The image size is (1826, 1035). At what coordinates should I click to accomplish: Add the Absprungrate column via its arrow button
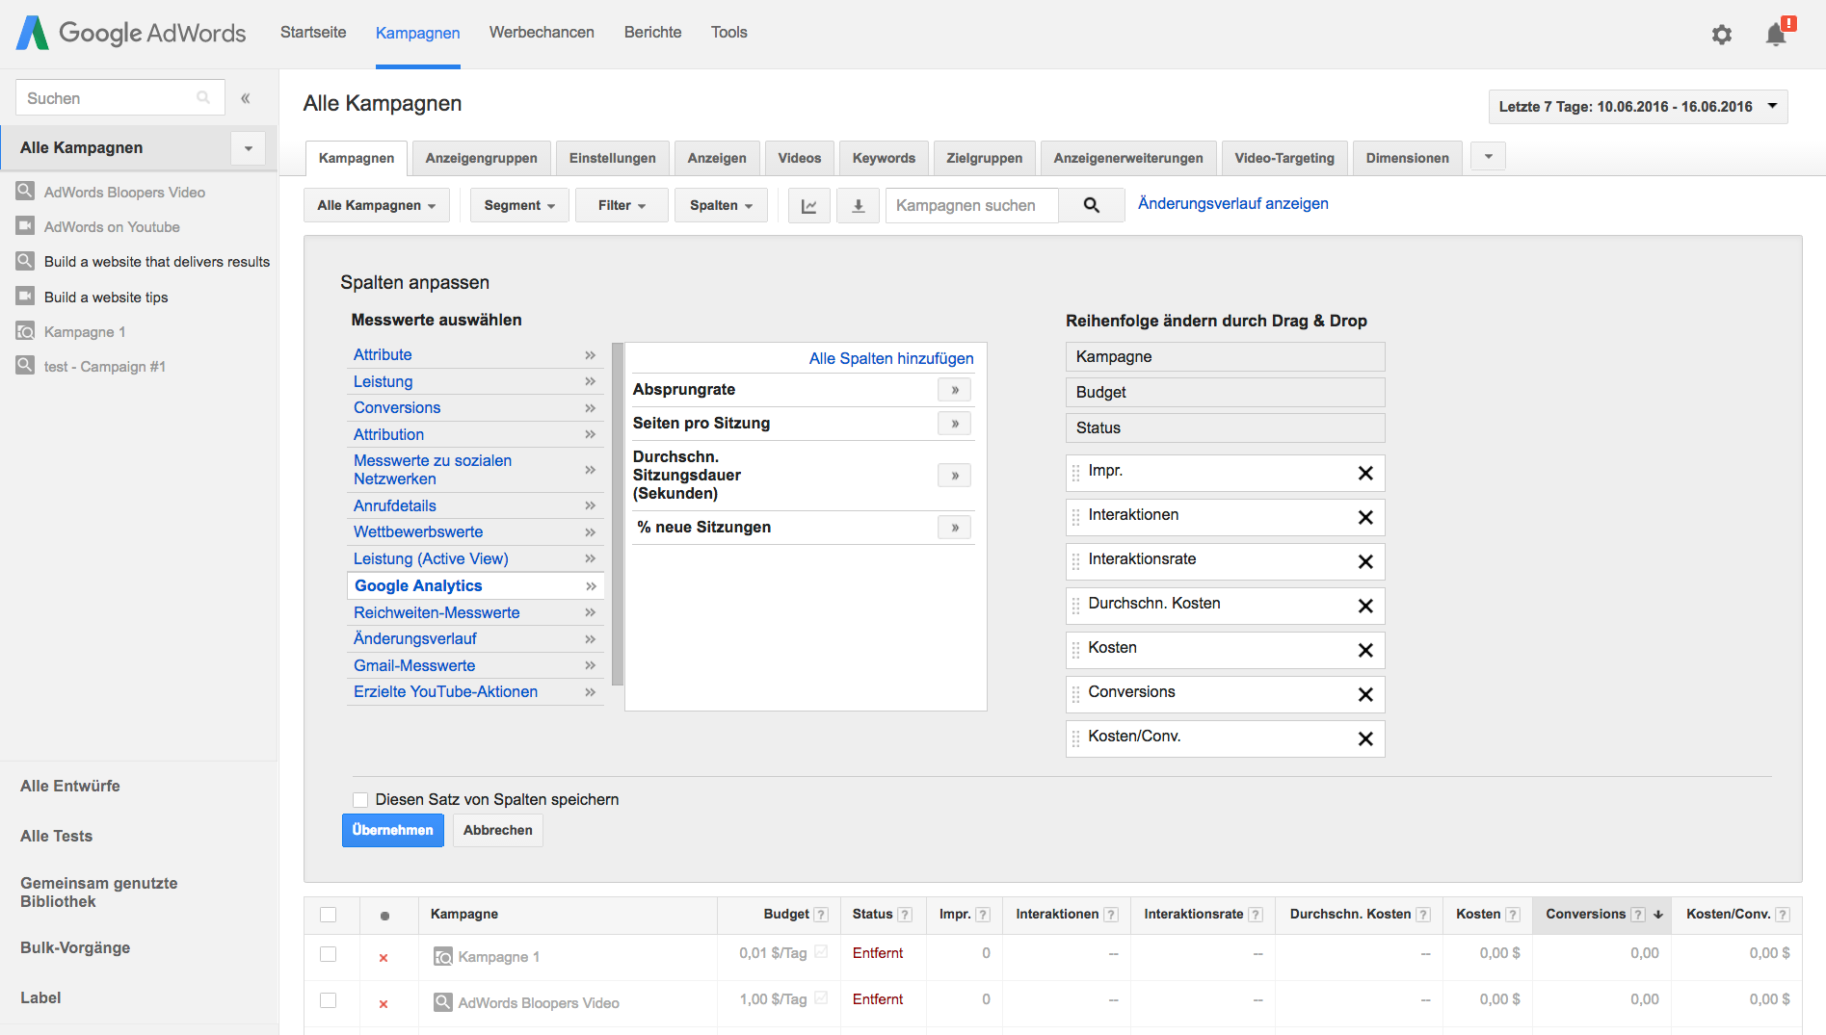tap(954, 390)
